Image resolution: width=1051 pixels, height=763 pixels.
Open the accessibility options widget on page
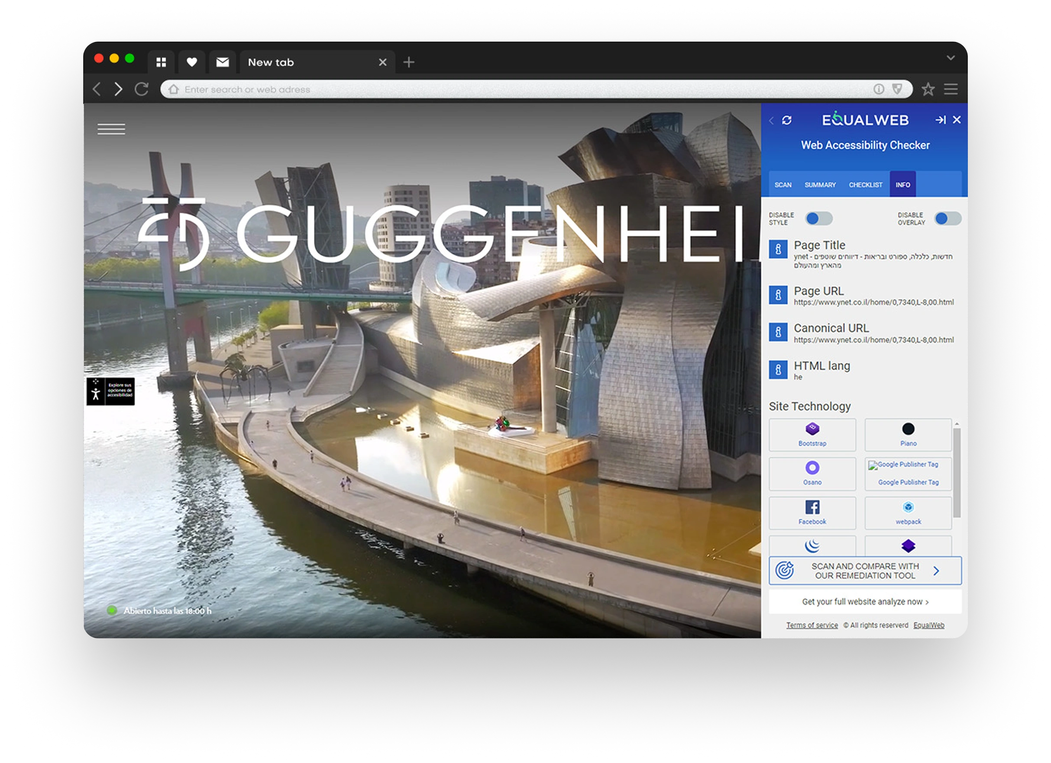pos(110,391)
